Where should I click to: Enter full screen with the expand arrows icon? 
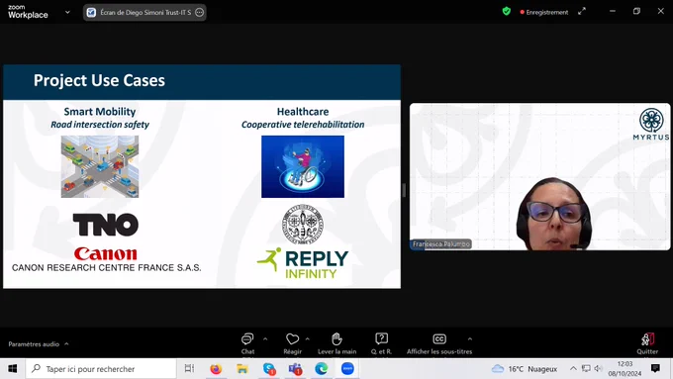point(582,12)
